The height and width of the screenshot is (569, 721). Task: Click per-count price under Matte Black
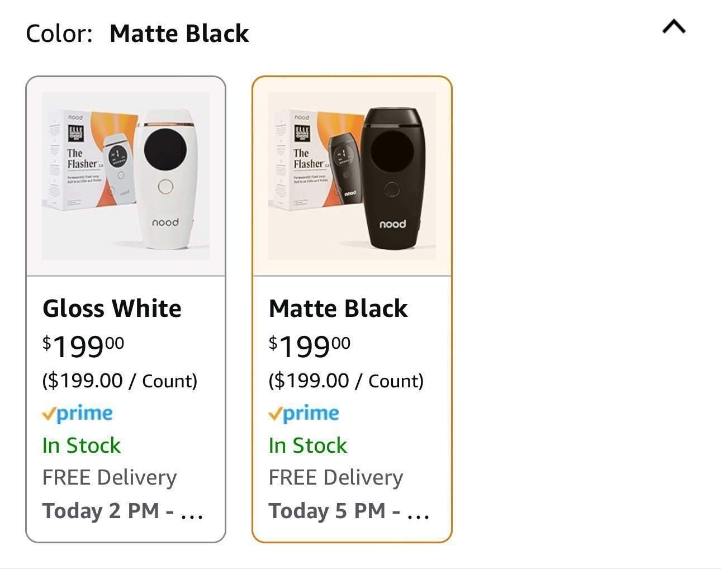pos(347,381)
